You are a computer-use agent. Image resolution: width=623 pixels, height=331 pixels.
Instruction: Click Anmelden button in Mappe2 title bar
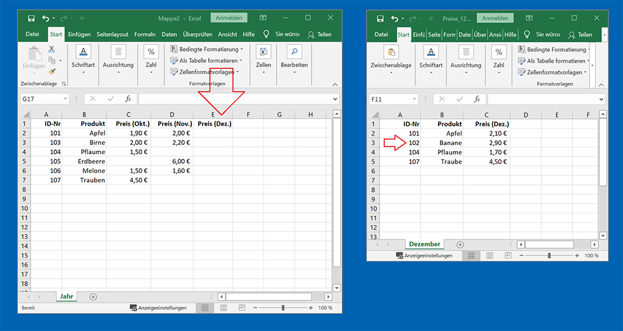(229, 18)
